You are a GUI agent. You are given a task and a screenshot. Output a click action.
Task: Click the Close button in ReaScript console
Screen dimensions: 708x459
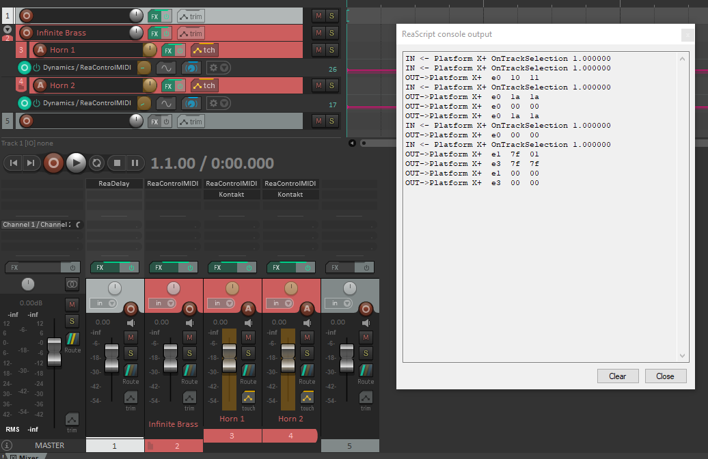666,376
